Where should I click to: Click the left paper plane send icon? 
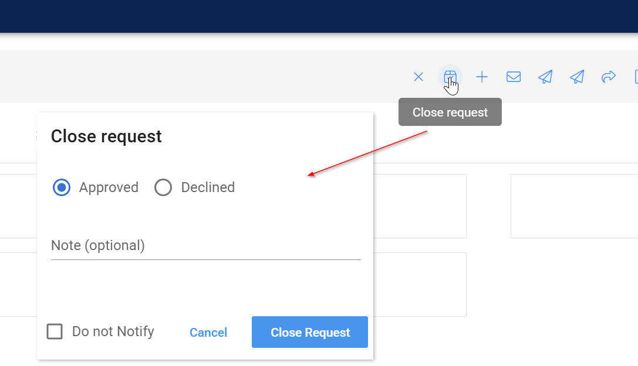[545, 77]
